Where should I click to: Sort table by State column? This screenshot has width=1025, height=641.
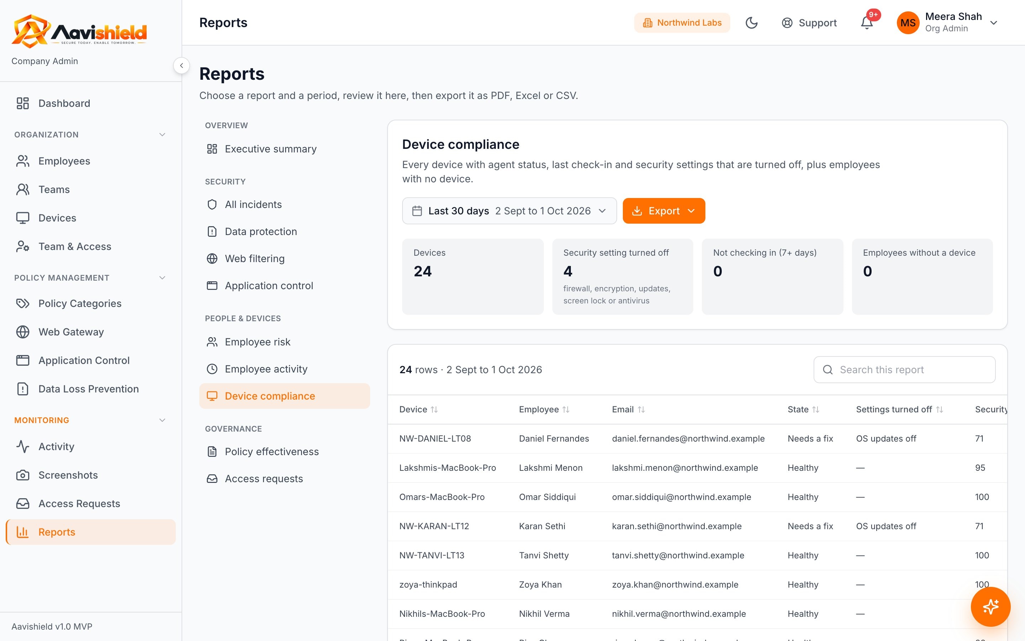pyautogui.click(x=803, y=410)
